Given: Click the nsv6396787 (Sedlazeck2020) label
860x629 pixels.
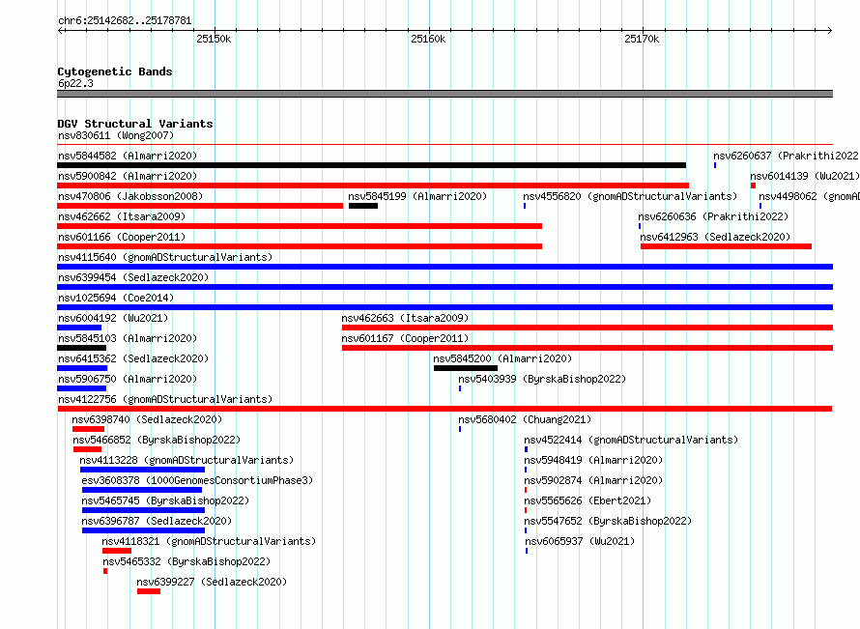Looking at the screenshot, I should click(x=157, y=521).
